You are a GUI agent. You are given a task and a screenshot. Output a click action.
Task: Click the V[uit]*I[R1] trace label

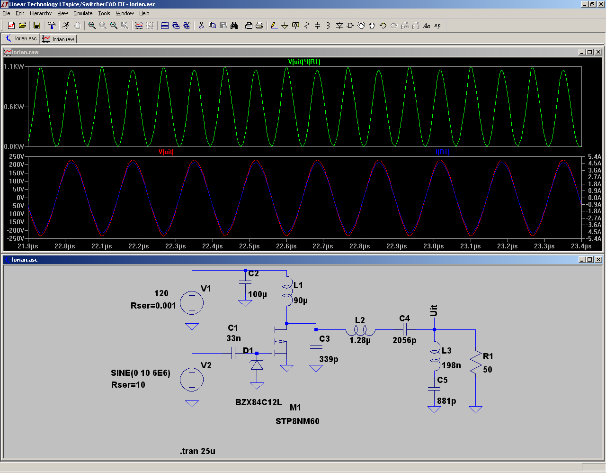(x=304, y=62)
